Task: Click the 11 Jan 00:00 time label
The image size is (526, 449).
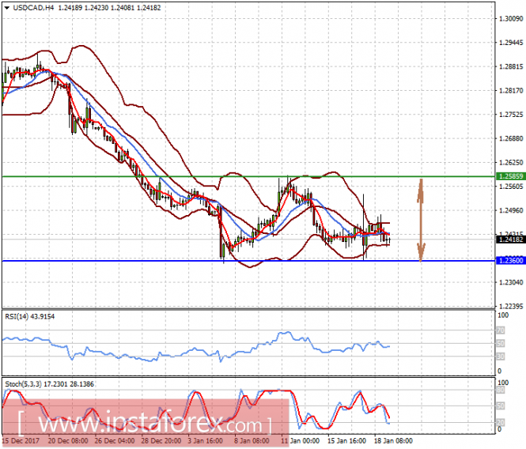Action: click(300, 440)
